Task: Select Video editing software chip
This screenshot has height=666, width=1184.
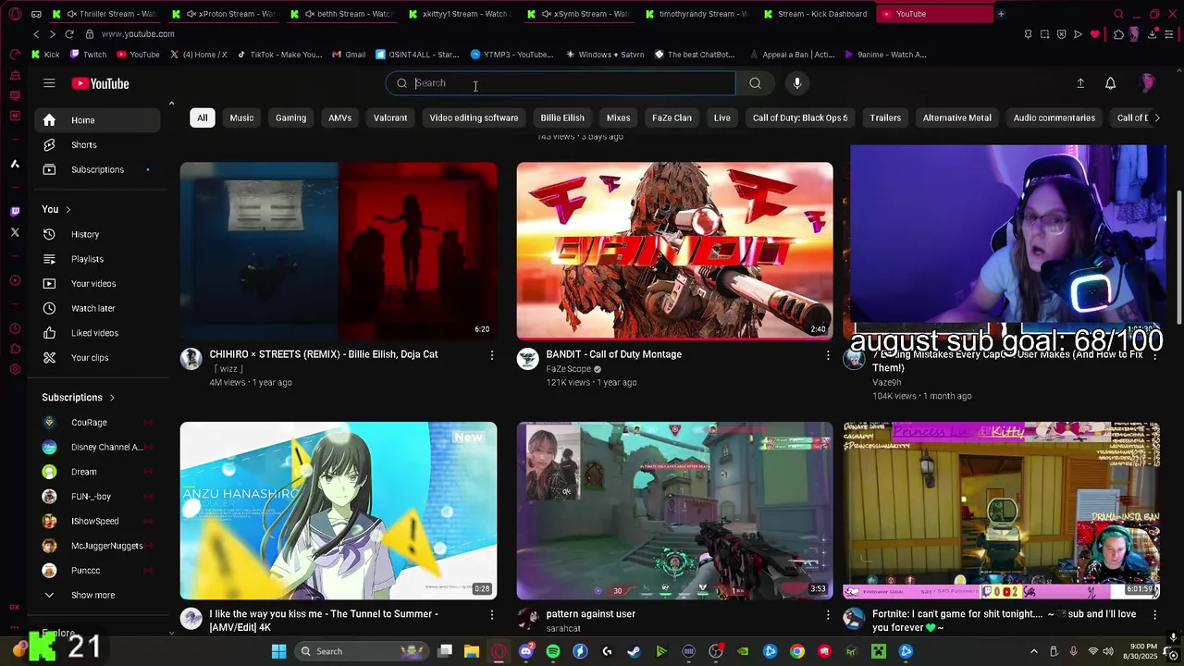Action: point(474,117)
